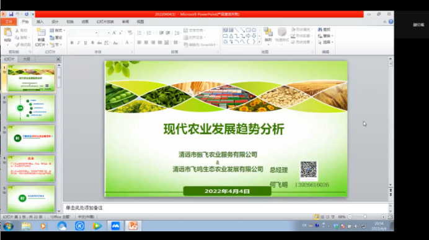This screenshot has height=240, width=429.
Task: Expand the shapes gallery more arrow
Action: (x=259, y=42)
